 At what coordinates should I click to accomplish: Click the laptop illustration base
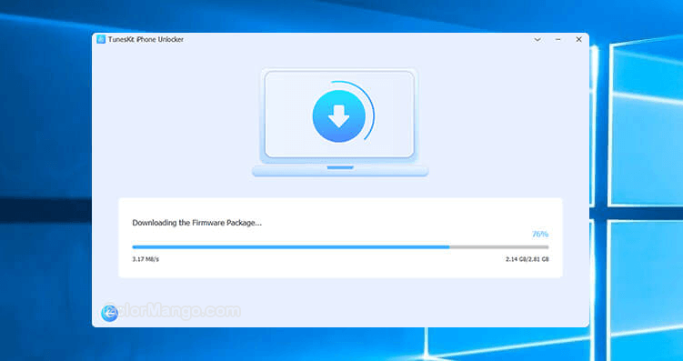pyautogui.click(x=340, y=170)
